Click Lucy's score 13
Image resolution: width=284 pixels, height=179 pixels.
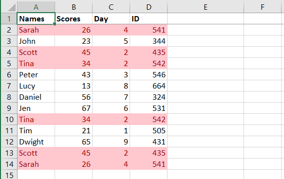74,86
